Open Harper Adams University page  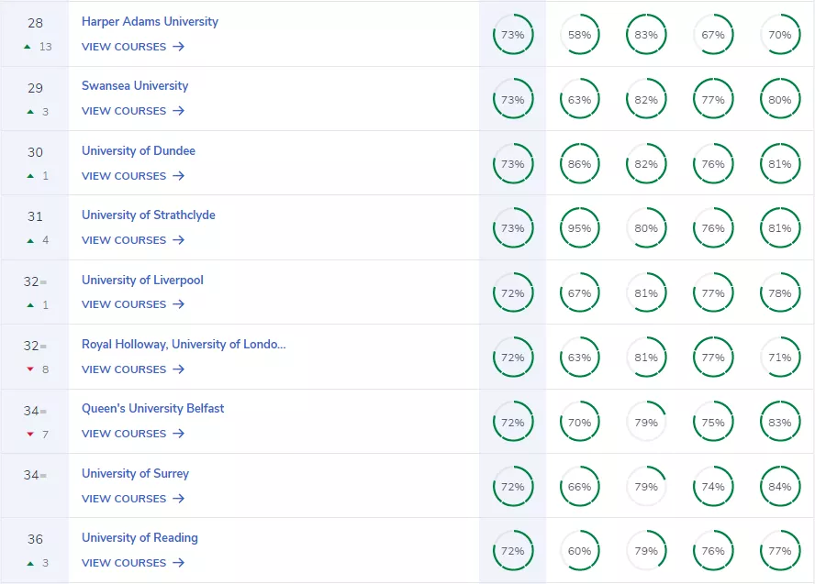(150, 21)
